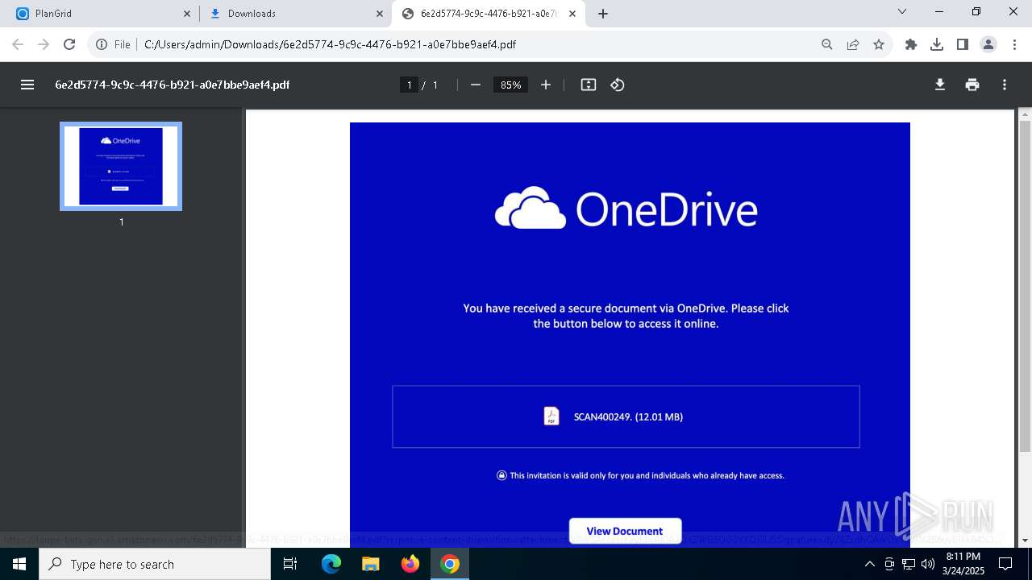Print the PDF document
The image size is (1032, 580).
coord(972,85)
